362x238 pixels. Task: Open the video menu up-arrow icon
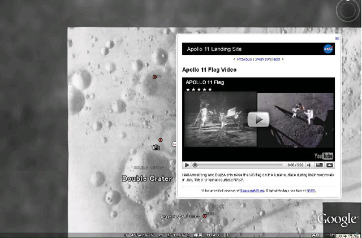[329, 165]
